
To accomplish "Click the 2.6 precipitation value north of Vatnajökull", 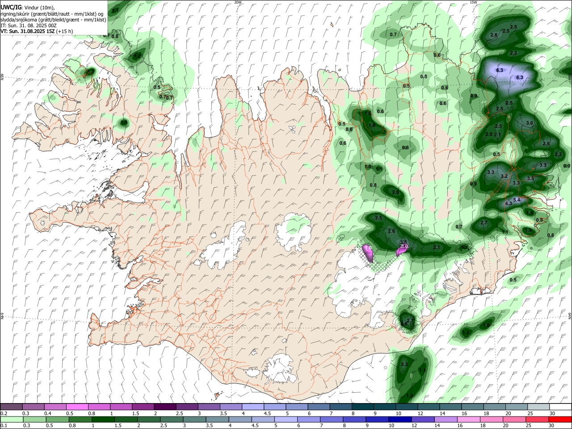I will point(391,231).
